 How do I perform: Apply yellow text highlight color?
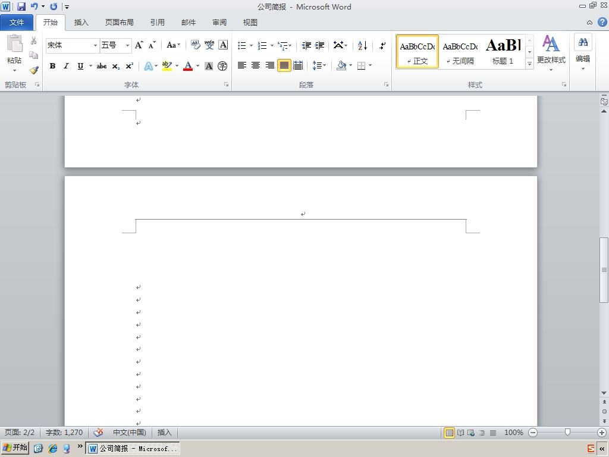point(167,65)
